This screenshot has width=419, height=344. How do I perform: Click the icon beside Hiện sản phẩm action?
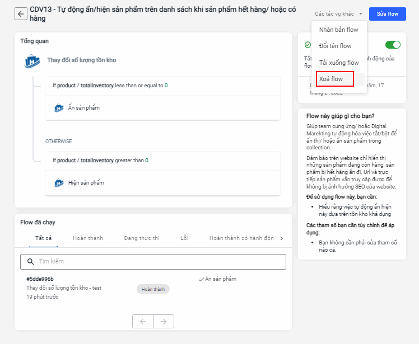59,183
